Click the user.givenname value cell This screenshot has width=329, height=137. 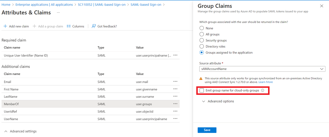click(146, 89)
